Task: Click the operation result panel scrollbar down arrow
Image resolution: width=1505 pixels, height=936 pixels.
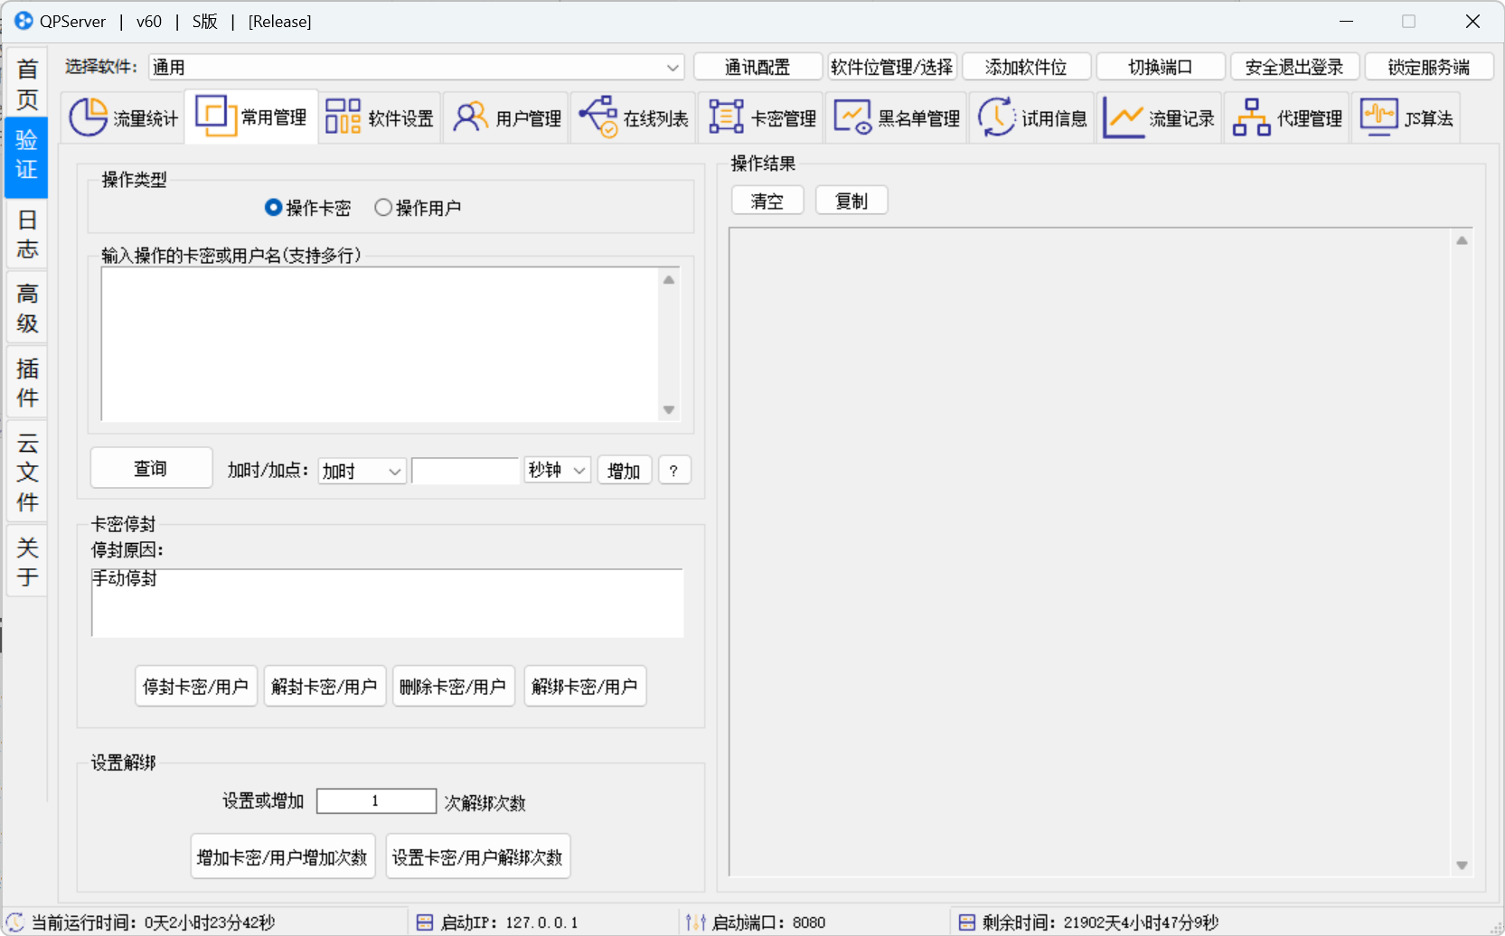Action: [1462, 866]
